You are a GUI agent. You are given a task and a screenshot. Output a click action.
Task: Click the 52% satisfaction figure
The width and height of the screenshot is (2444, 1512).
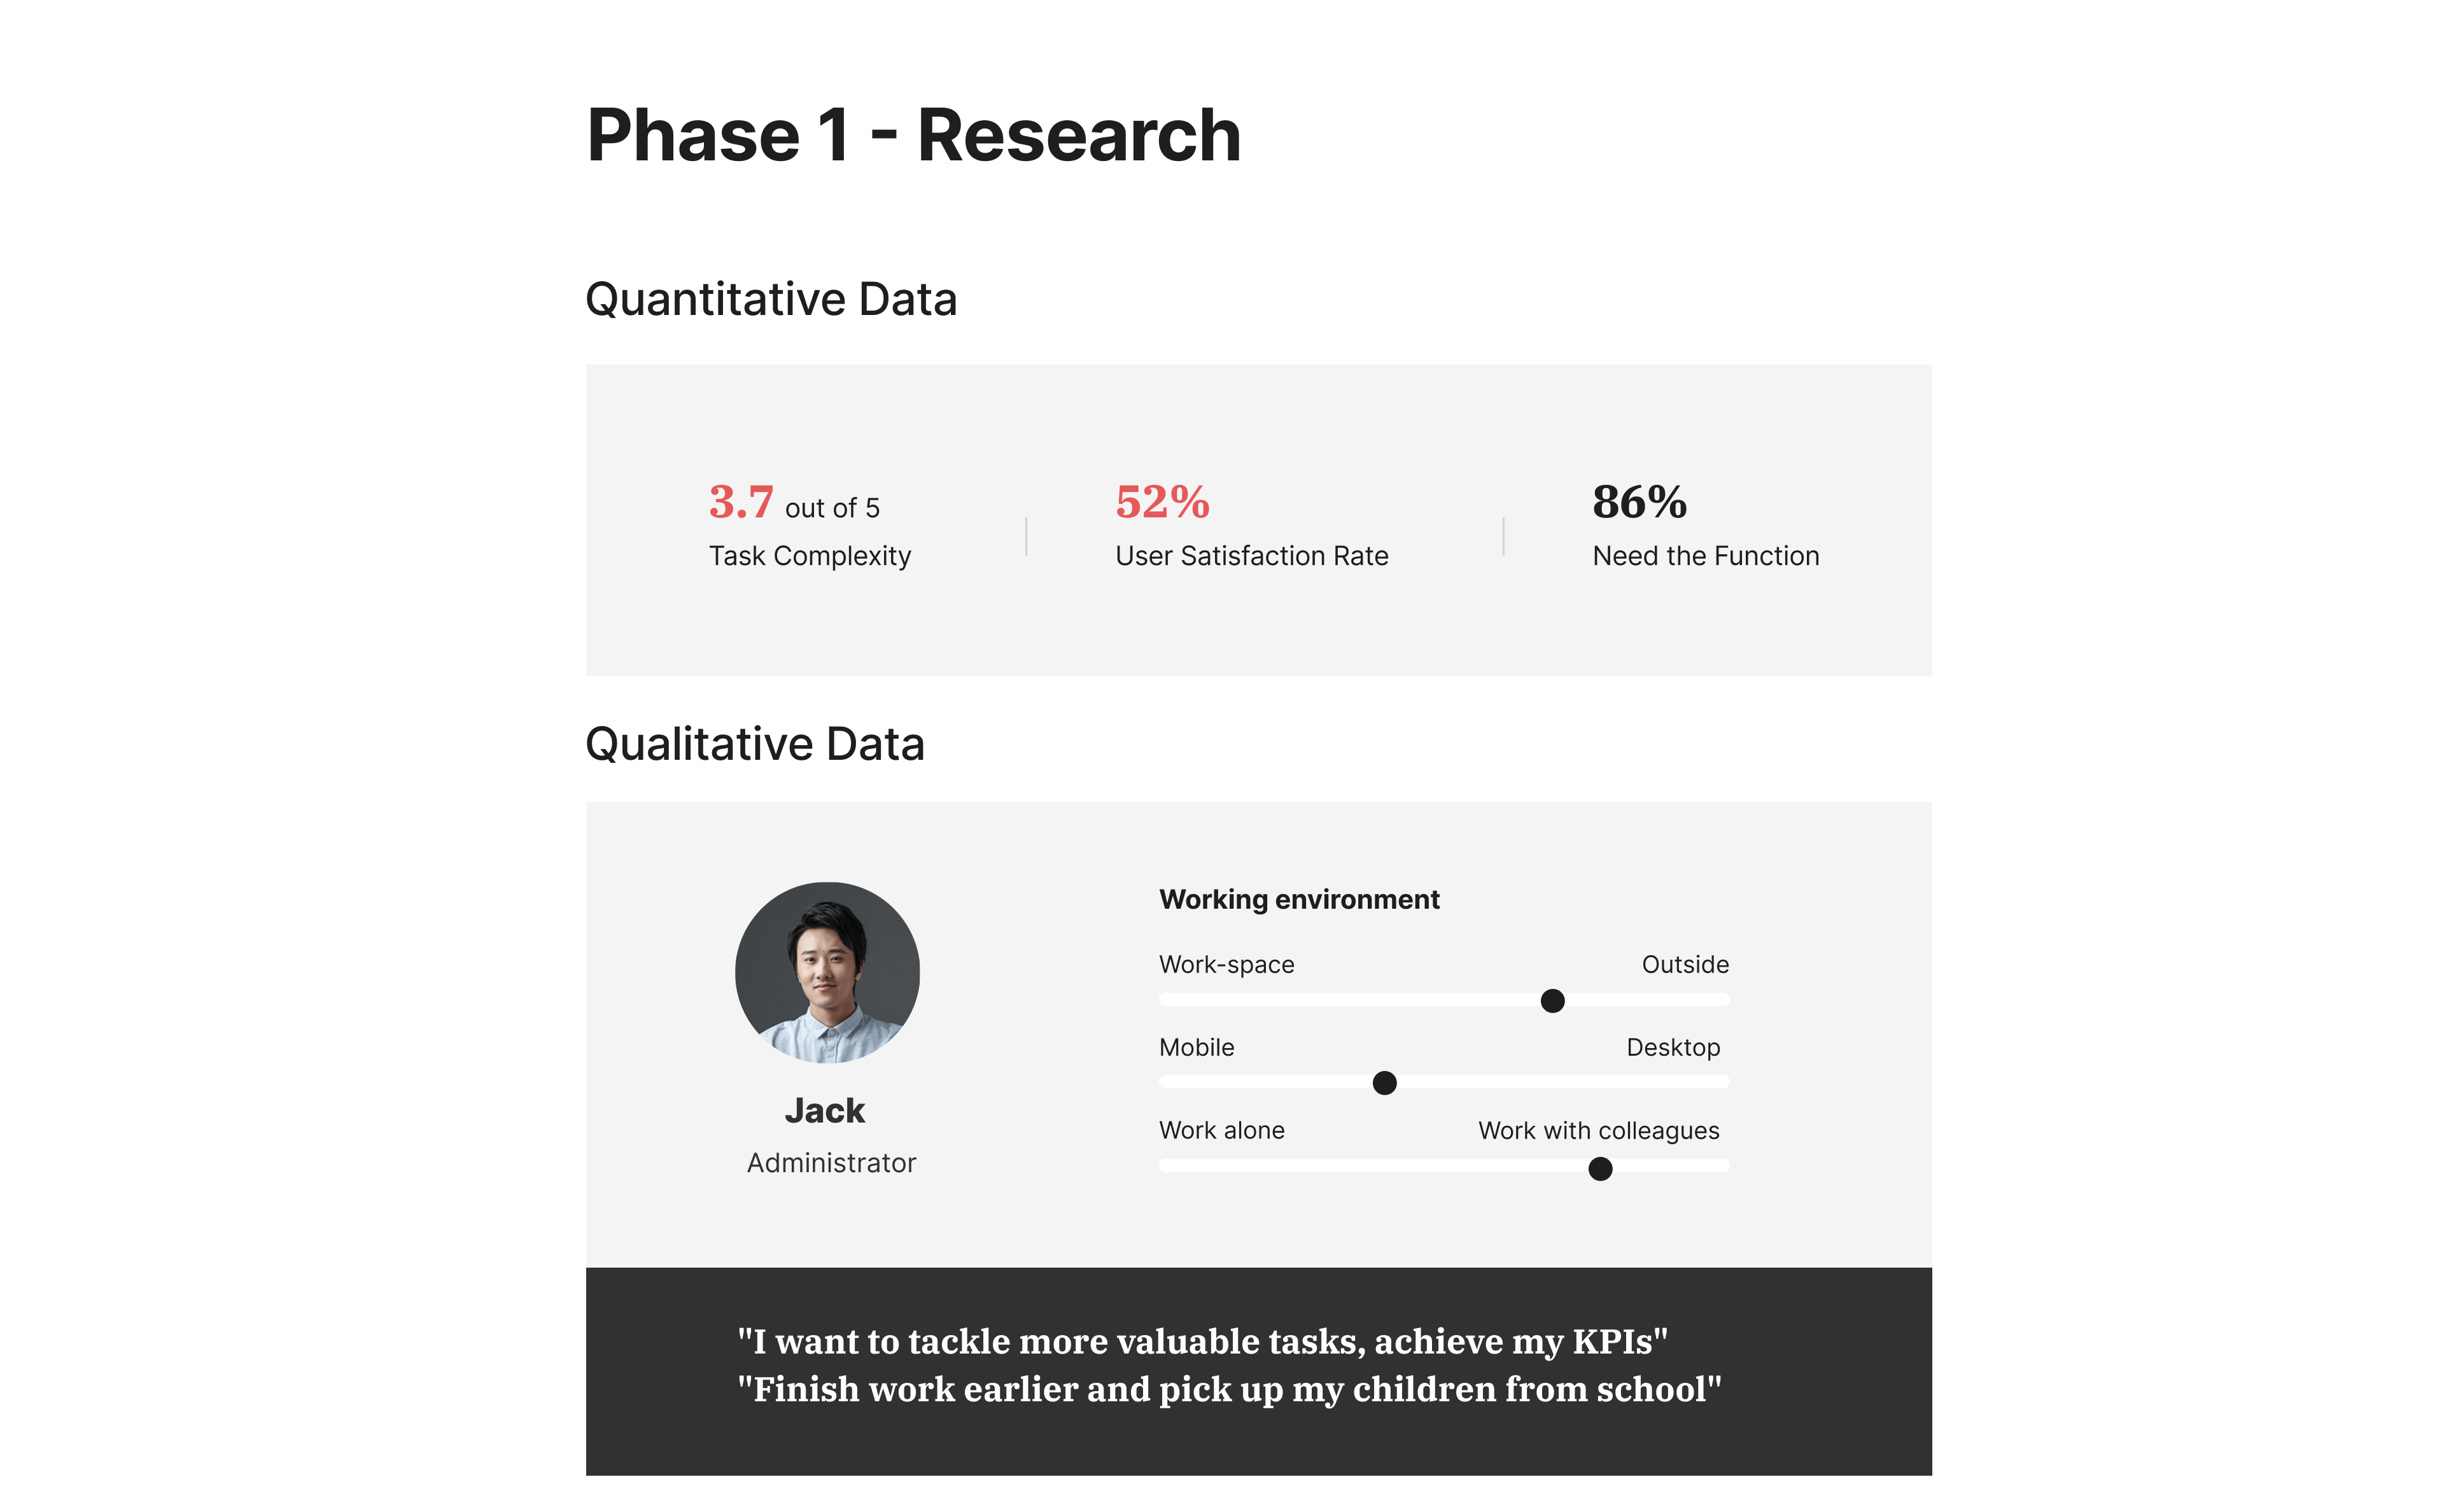1162,502
